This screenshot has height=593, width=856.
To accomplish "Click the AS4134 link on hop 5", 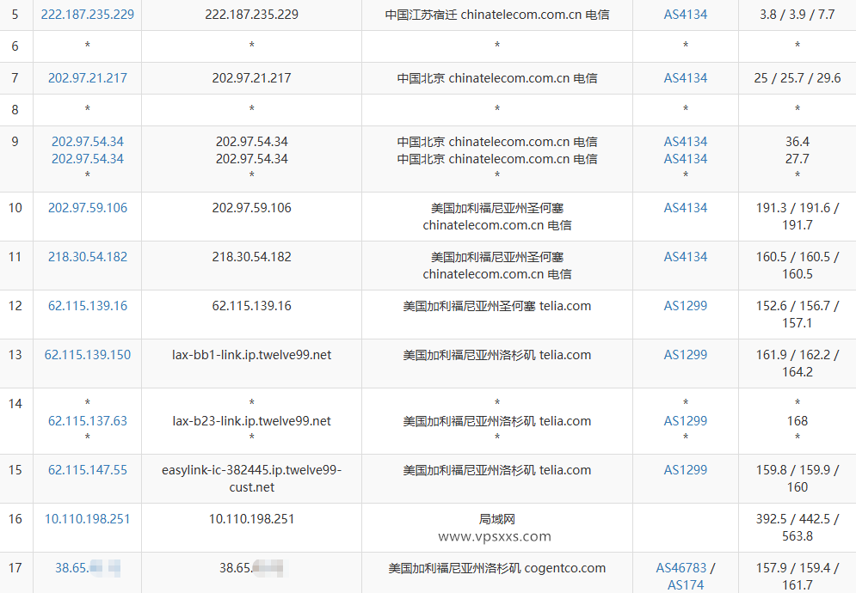I will (685, 15).
